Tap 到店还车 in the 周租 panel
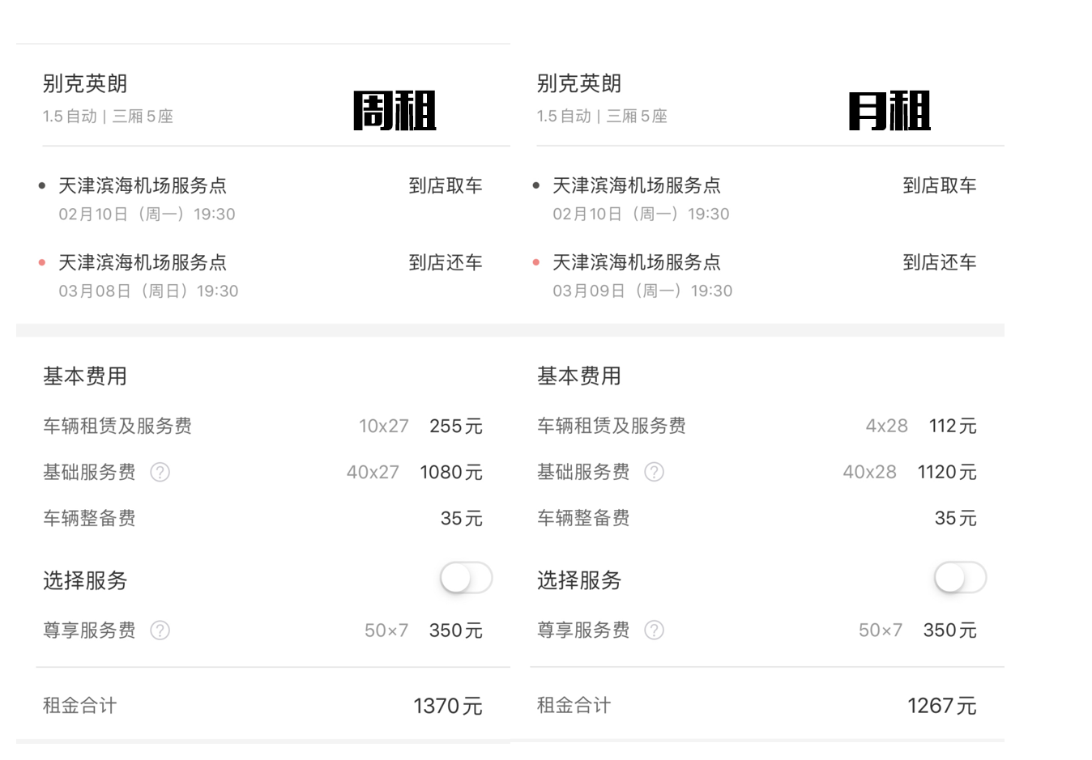 [445, 262]
